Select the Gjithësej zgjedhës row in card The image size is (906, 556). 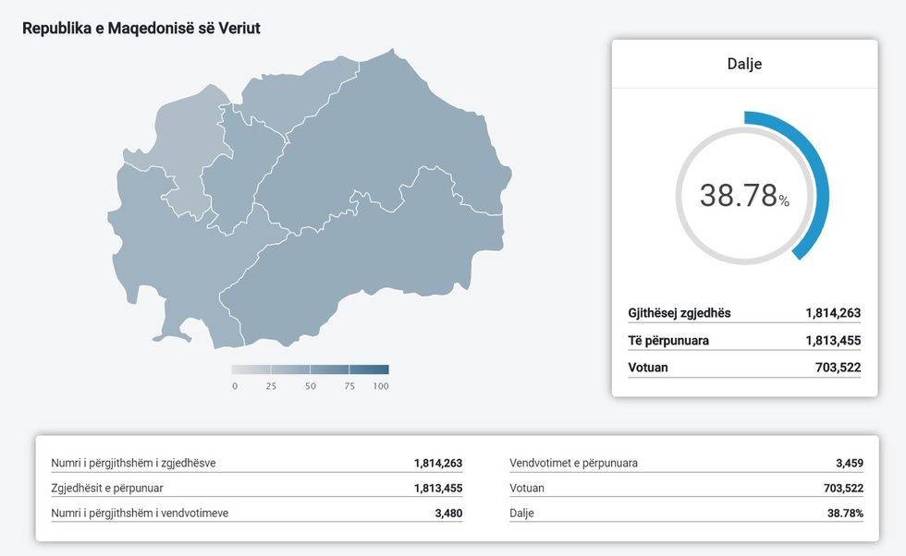(744, 313)
